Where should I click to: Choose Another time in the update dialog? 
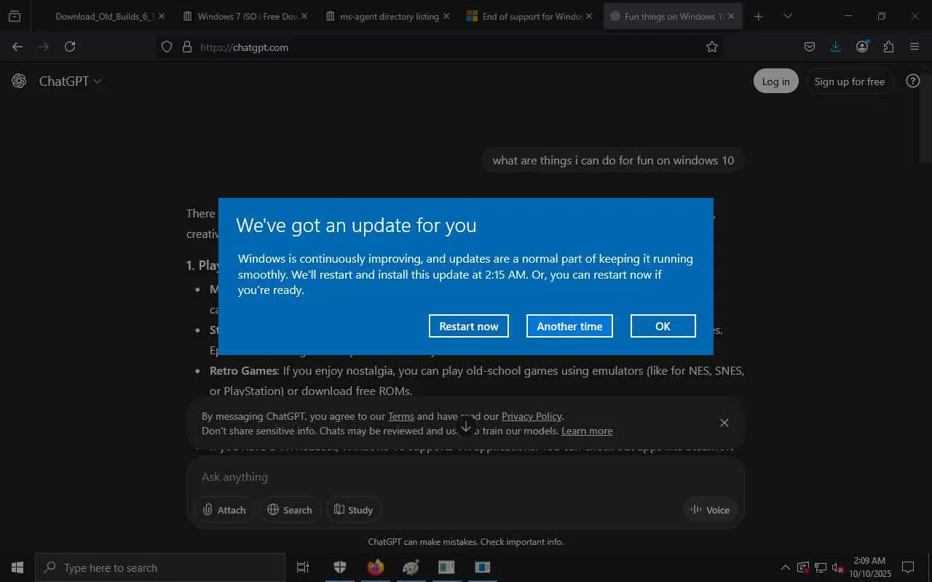pos(569,326)
